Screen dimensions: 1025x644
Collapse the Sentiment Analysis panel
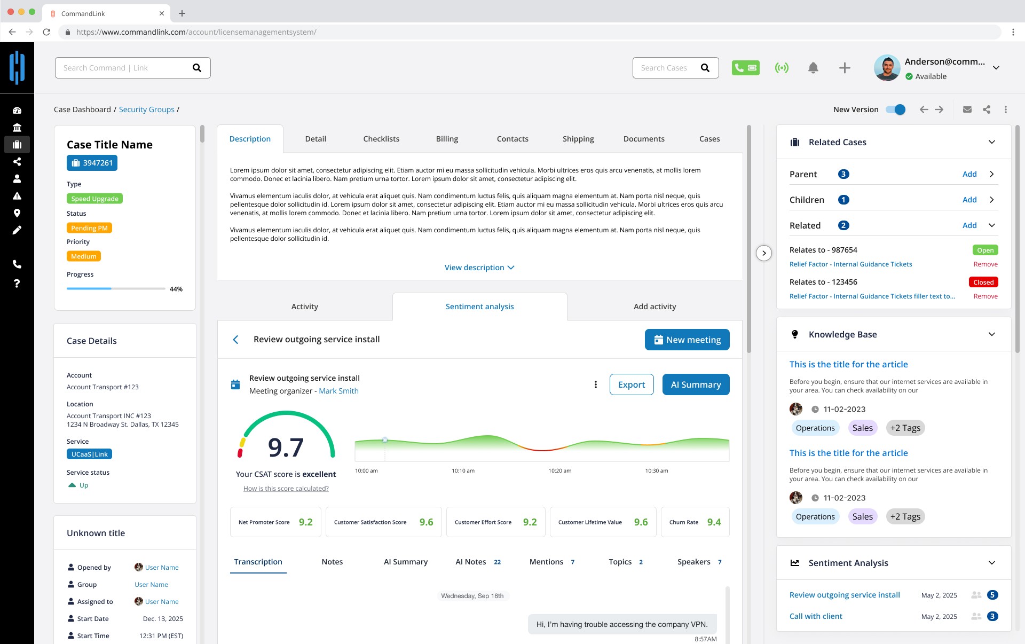(992, 563)
